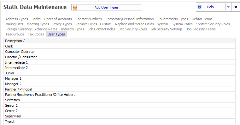Close the Static Data Maintenance panel
The image size is (240, 125).
pos(236,7)
